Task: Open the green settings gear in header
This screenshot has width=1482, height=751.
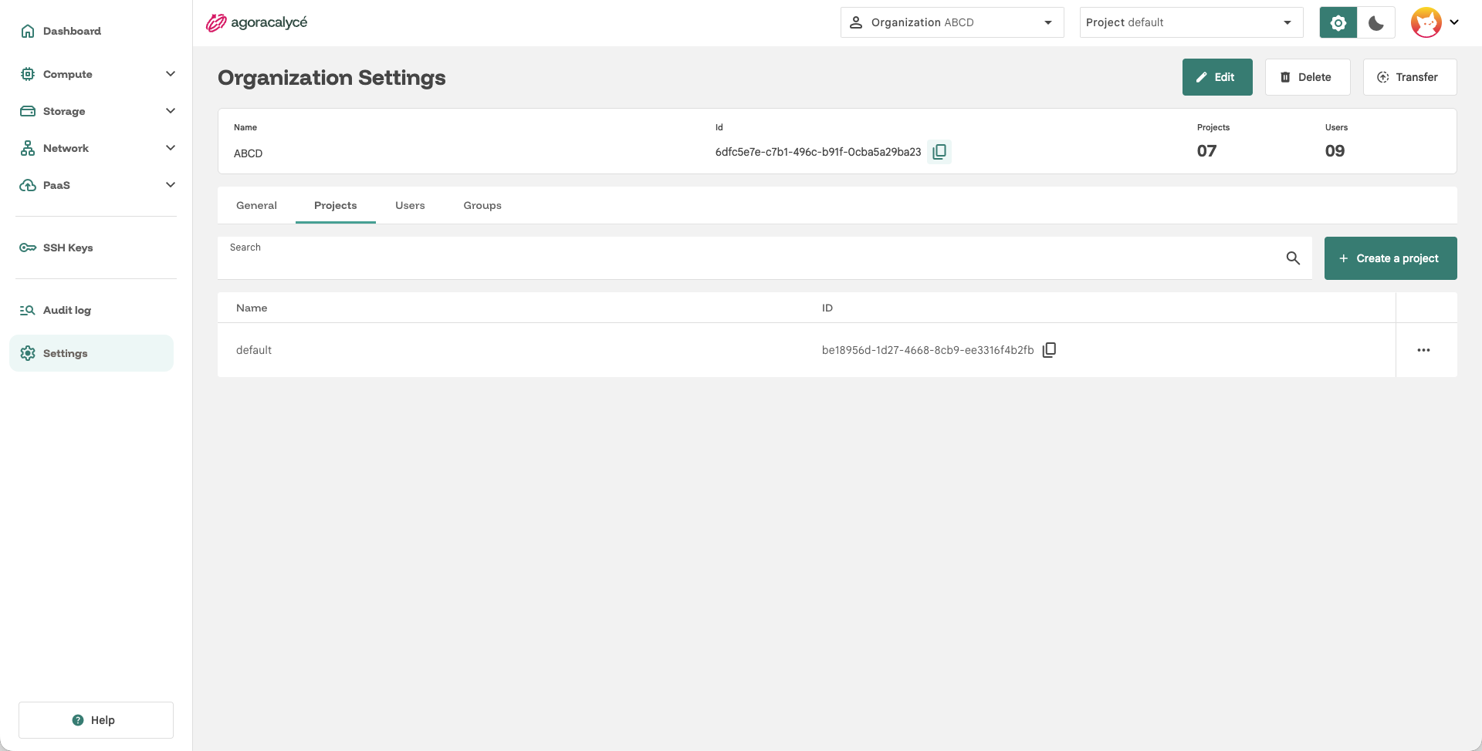Action: pyautogui.click(x=1338, y=22)
